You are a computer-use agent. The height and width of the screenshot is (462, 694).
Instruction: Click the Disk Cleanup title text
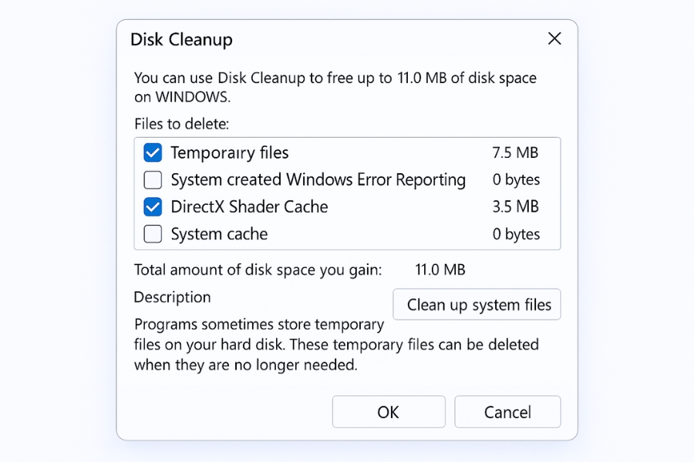point(181,39)
